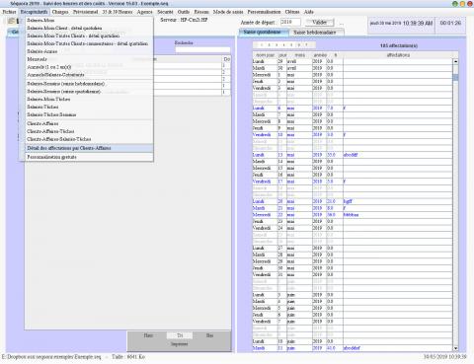
Task: Click the Bas button
Action: click(x=209, y=335)
